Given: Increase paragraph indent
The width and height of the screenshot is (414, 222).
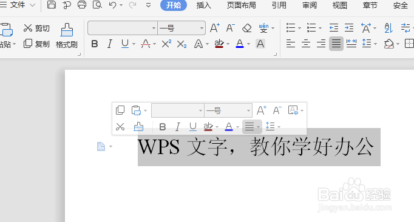Looking at the screenshot, I should (349, 28).
